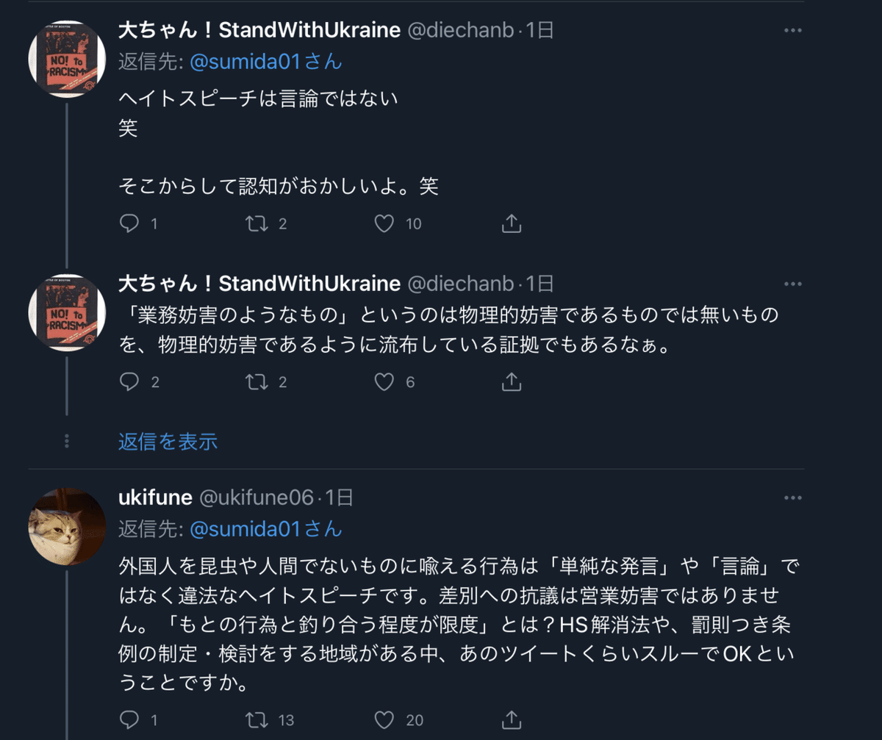Open more options on first diechanb tweet
This screenshot has height=740, width=882.
point(792,31)
